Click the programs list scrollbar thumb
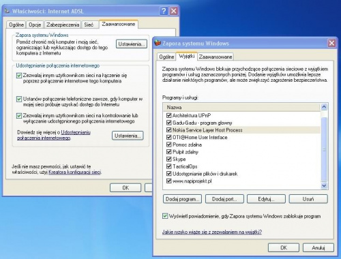The height and width of the screenshot is (259, 341). [x=324, y=149]
